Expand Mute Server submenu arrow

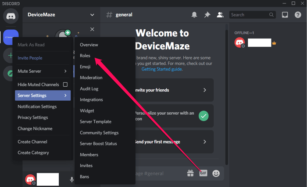pyautogui.click(x=65, y=71)
